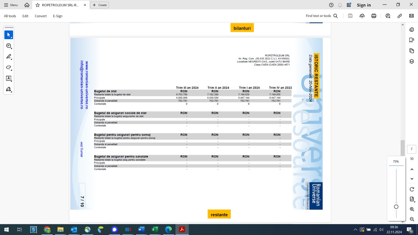Open Task View on the taskbar
This screenshot has height=235, width=418.
click(20, 230)
